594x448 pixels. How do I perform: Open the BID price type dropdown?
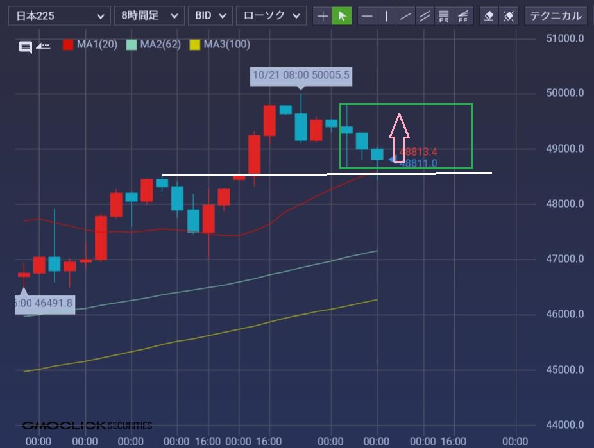click(211, 16)
